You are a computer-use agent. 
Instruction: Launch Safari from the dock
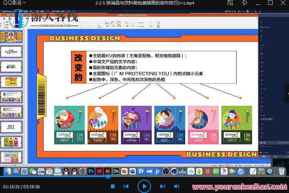point(24,171)
